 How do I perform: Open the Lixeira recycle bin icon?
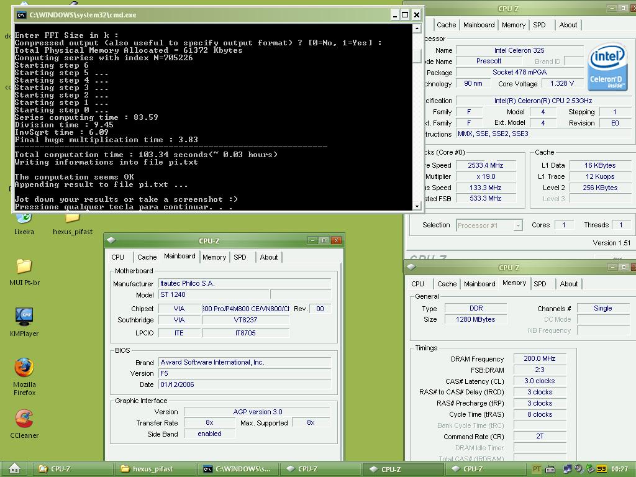pyautogui.click(x=24, y=223)
